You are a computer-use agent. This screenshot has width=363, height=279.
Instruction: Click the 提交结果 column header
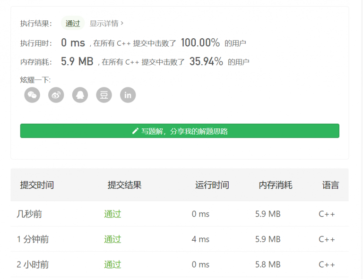pyautogui.click(x=124, y=185)
